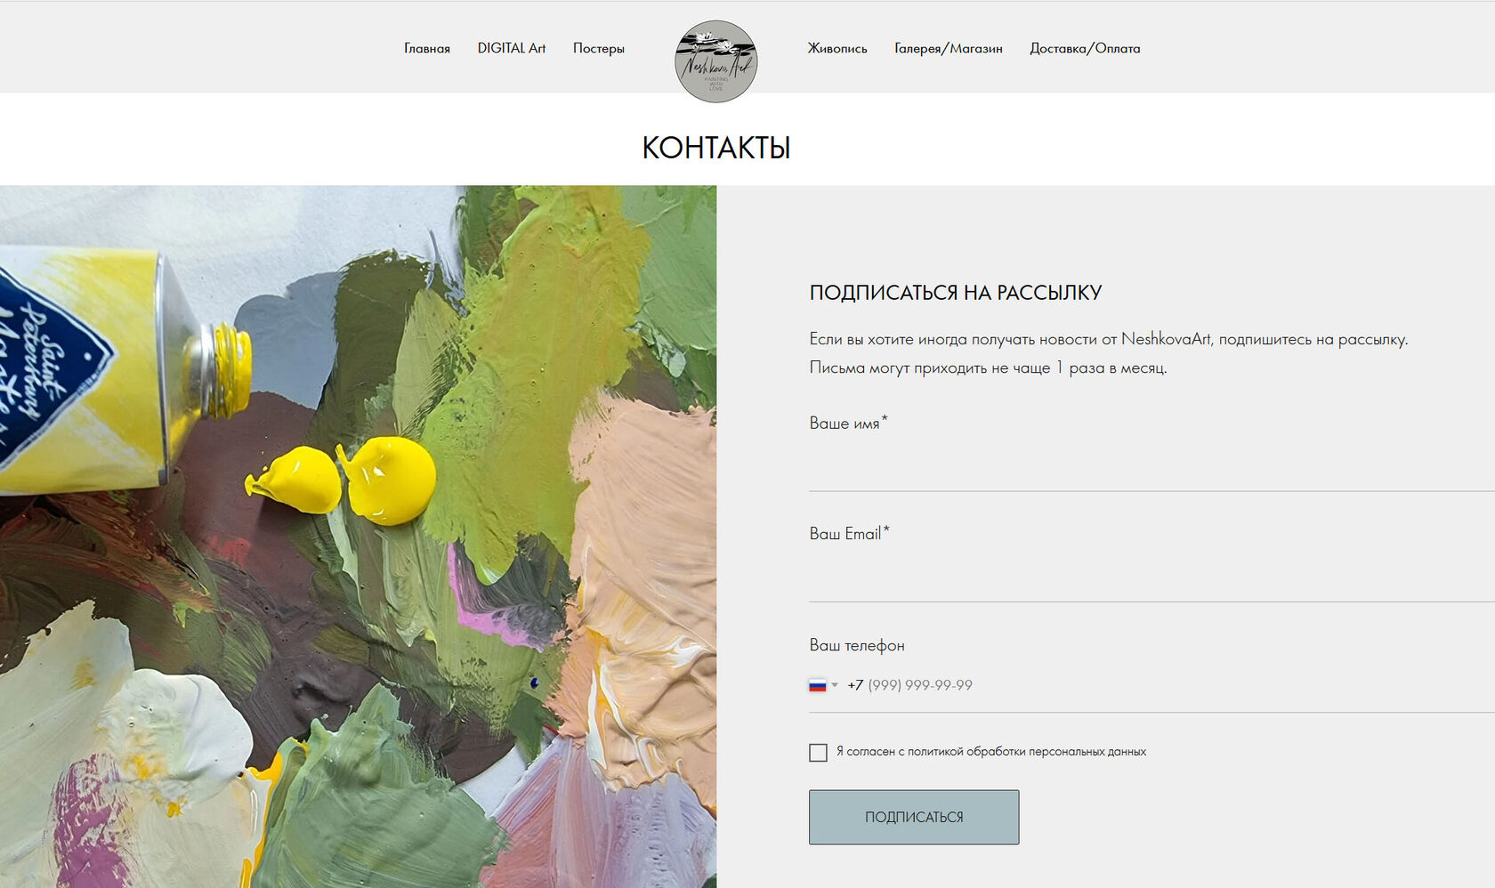Screen dimensions: 1495x888
Task: Navigate to the Живопись section
Action: point(837,48)
